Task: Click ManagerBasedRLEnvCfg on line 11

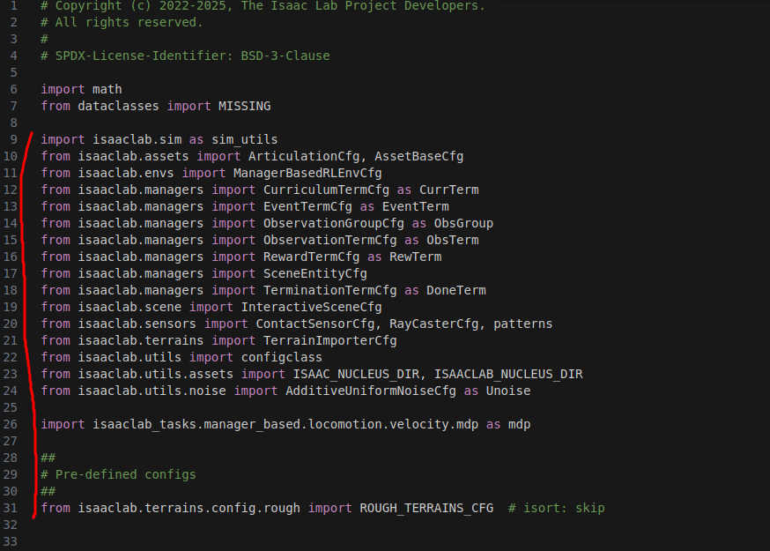Action: pyautogui.click(x=307, y=173)
